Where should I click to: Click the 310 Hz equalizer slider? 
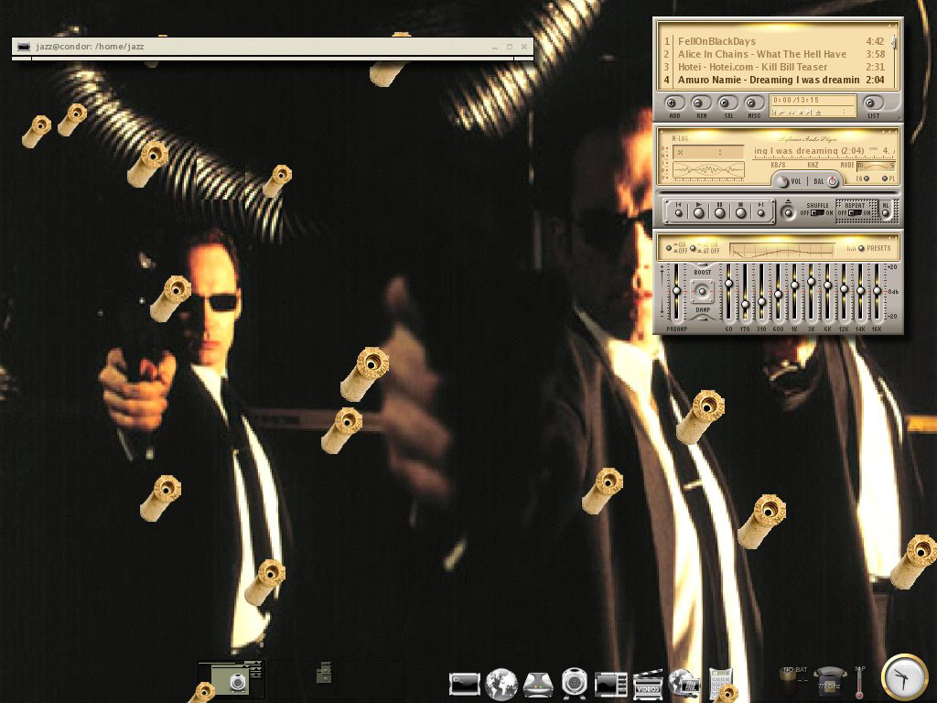pyautogui.click(x=761, y=291)
